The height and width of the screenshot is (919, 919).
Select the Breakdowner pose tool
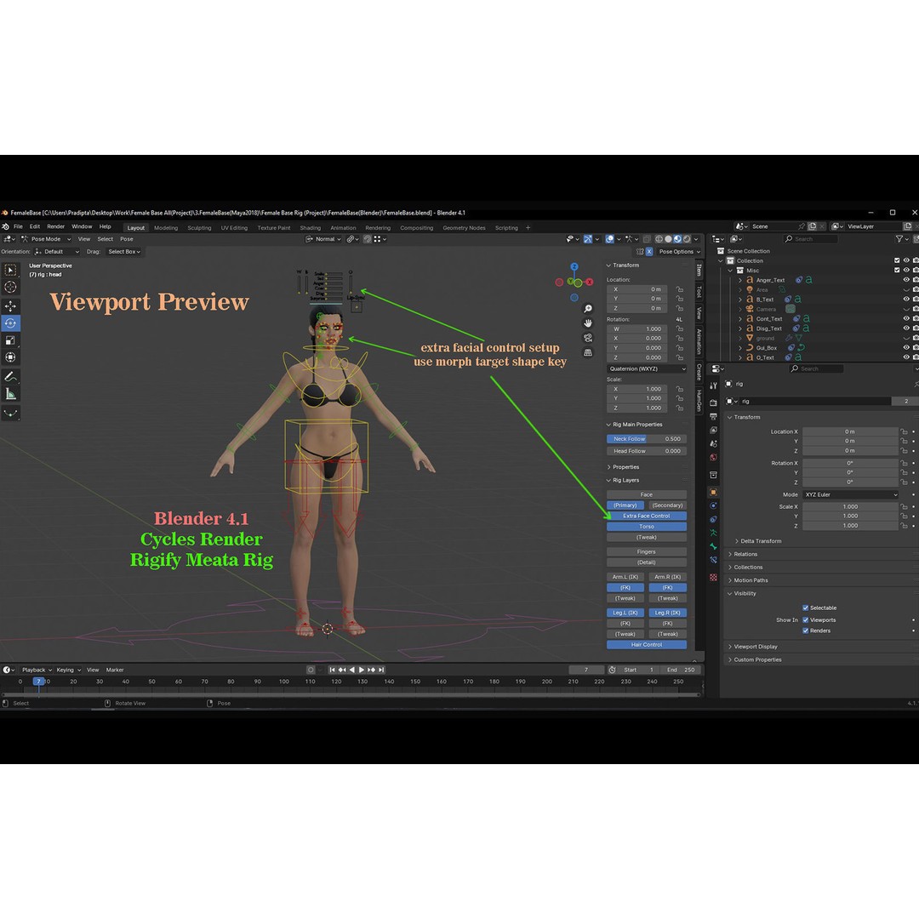(10, 414)
